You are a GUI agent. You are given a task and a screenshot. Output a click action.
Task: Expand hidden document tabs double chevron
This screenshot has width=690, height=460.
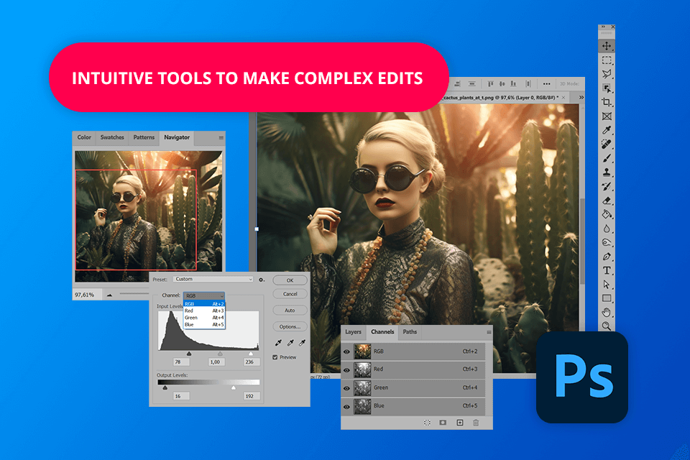click(x=581, y=97)
